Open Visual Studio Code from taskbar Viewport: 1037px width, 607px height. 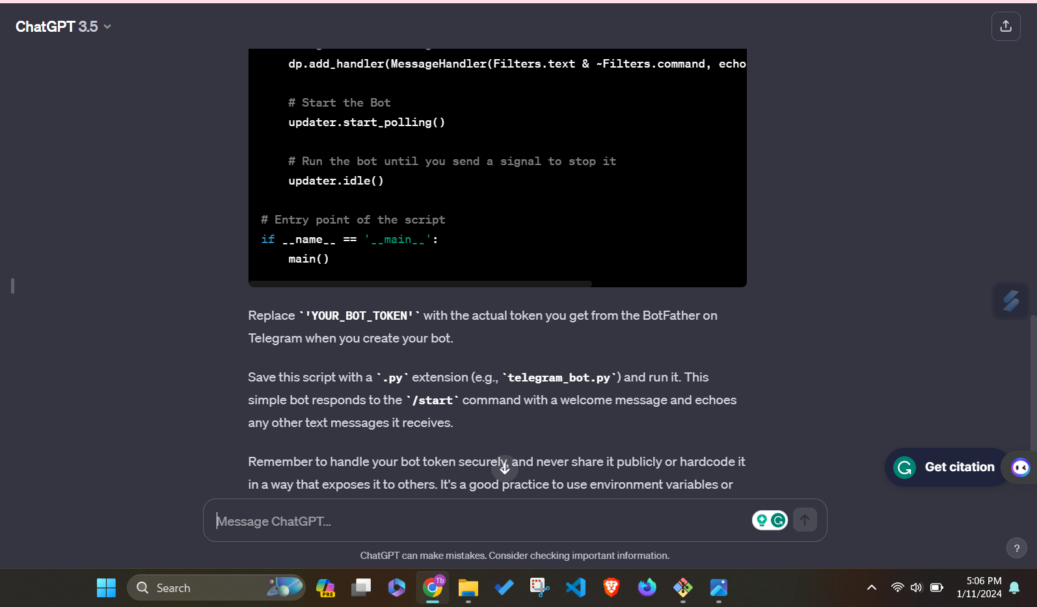pyautogui.click(x=576, y=588)
